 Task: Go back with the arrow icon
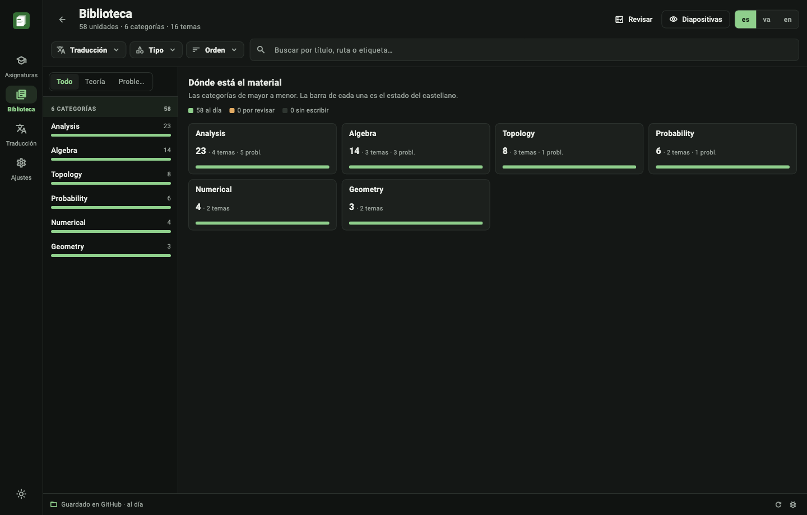click(62, 20)
